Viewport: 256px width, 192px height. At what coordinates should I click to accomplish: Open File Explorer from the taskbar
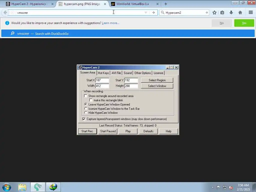(x=22, y=187)
